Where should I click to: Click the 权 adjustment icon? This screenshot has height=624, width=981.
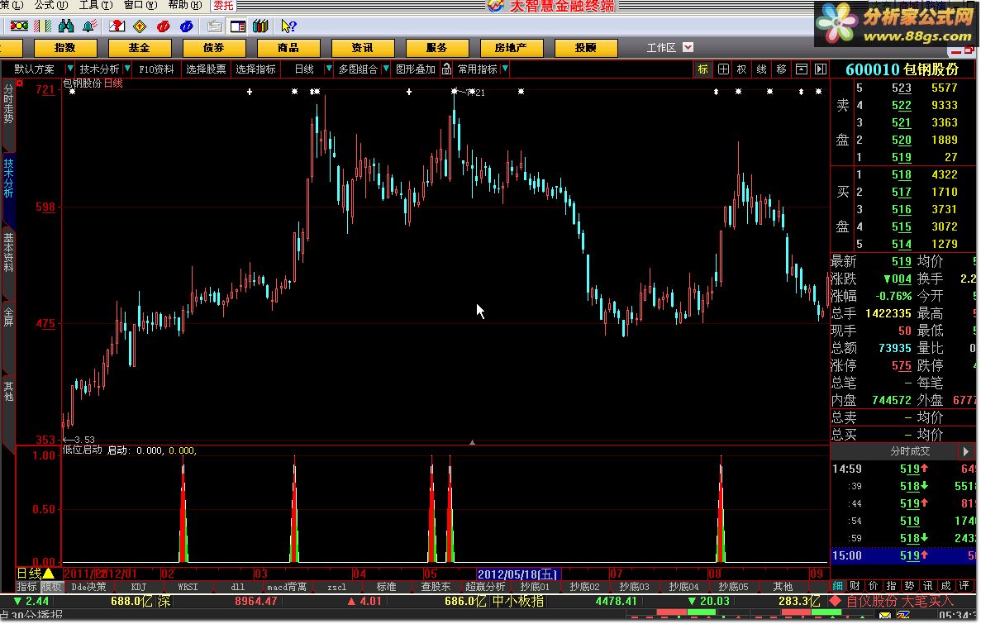(x=742, y=69)
